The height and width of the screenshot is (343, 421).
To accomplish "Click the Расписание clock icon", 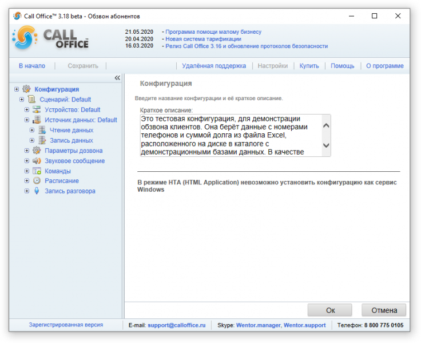I will (37, 180).
